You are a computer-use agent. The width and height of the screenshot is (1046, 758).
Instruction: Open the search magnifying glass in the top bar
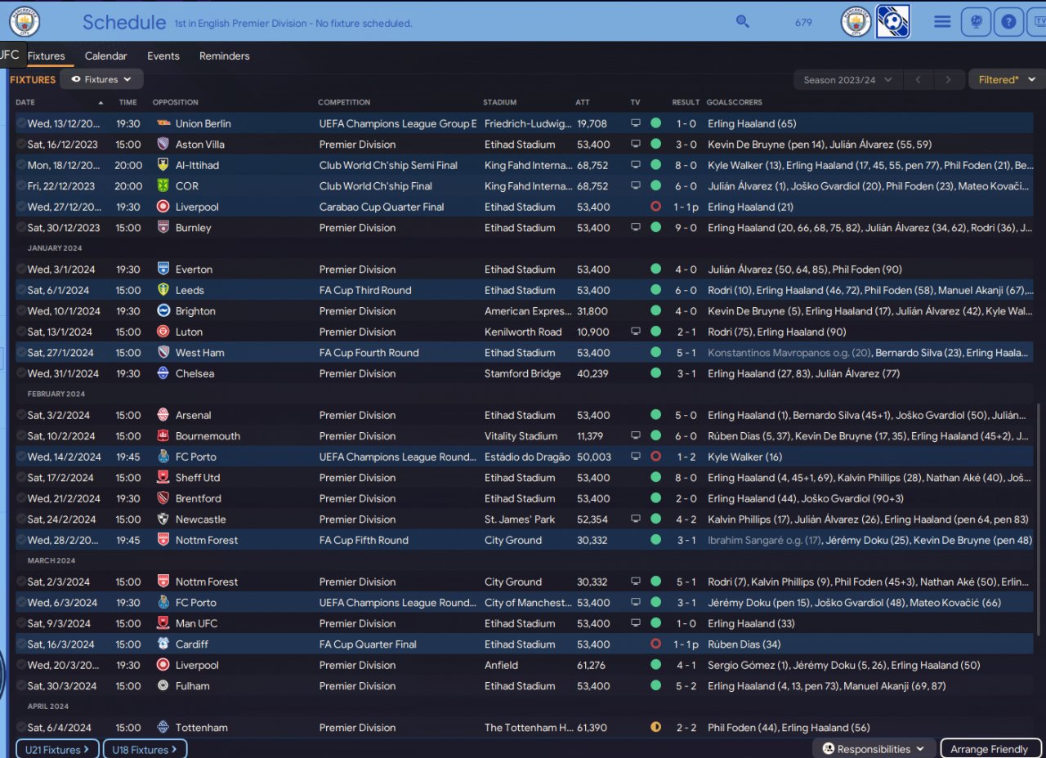[x=742, y=21]
